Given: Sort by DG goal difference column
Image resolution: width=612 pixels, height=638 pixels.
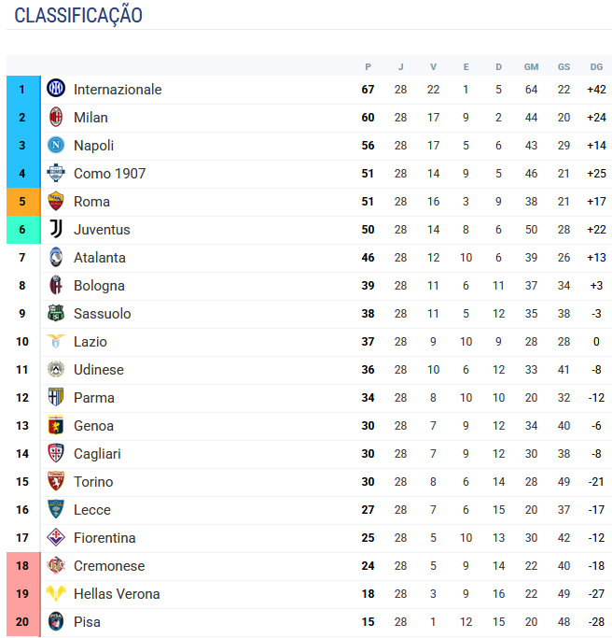Looking at the screenshot, I should click(x=596, y=66).
